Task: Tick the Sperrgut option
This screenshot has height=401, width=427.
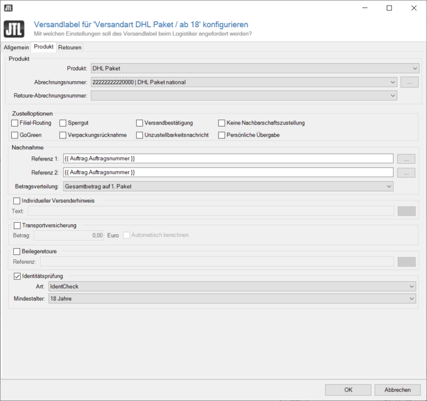Action: [63, 123]
